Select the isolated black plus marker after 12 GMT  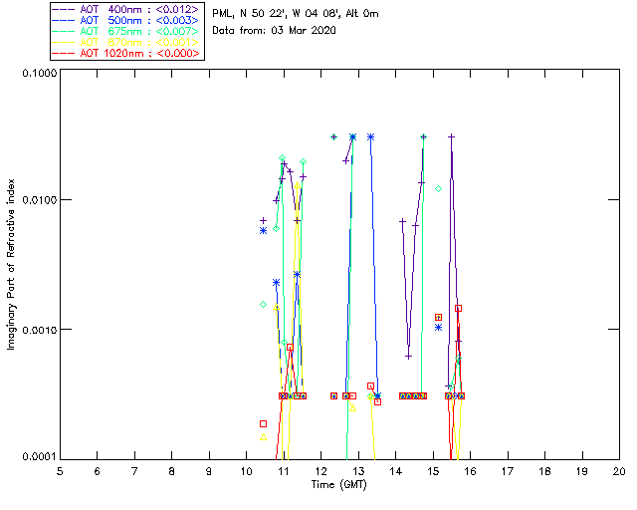tap(333, 137)
